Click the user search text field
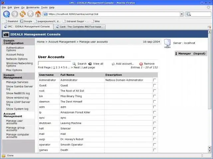Viewport: 213px width, 159px height. point(54,63)
